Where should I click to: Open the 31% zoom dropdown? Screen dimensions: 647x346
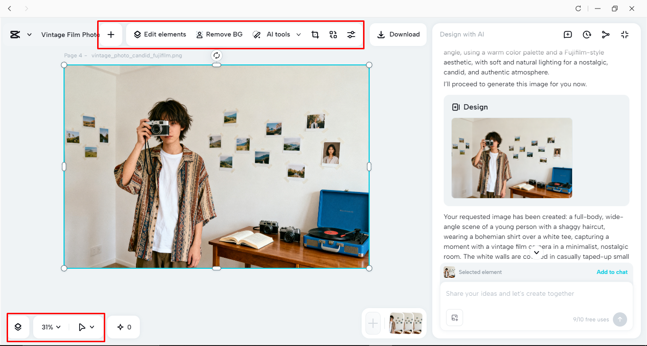pos(51,327)
